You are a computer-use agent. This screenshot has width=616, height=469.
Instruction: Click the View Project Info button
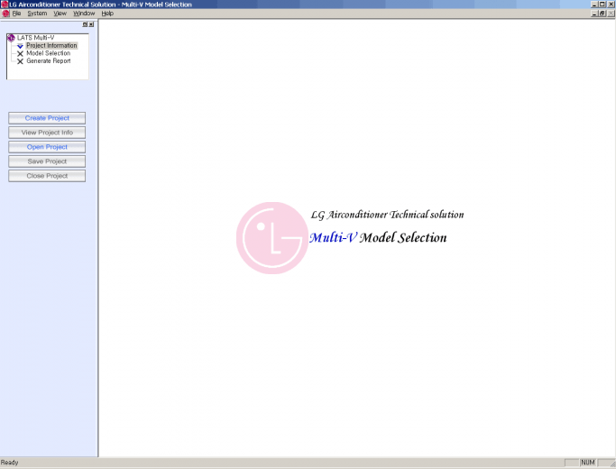47,133
